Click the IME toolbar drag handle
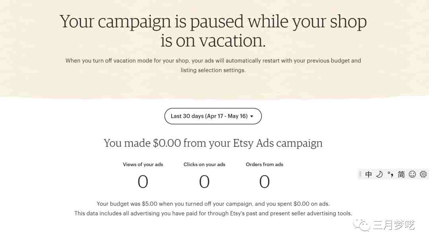The image size is (429, 244). coord(360,174)
